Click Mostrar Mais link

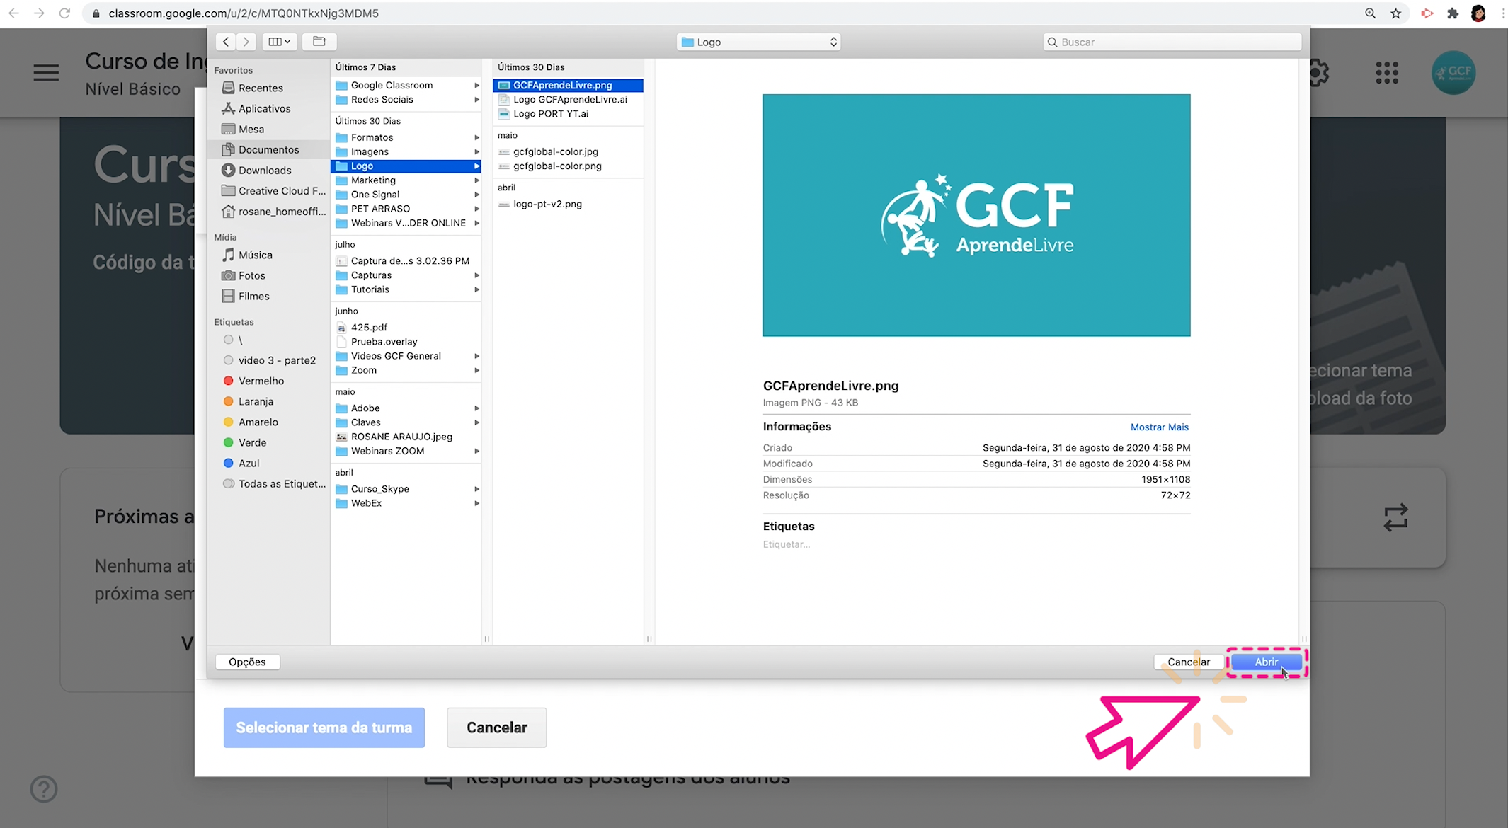point(1159,427)
